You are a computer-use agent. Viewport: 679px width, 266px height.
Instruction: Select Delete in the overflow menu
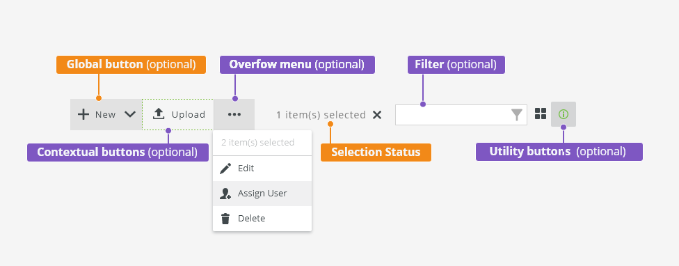pos(262,219)
